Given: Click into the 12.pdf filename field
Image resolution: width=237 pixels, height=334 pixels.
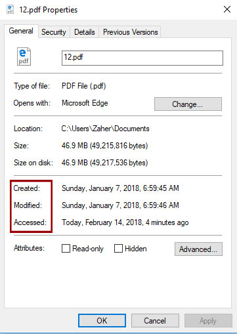Looking at the screenshot, I should (x=142, y=58).
